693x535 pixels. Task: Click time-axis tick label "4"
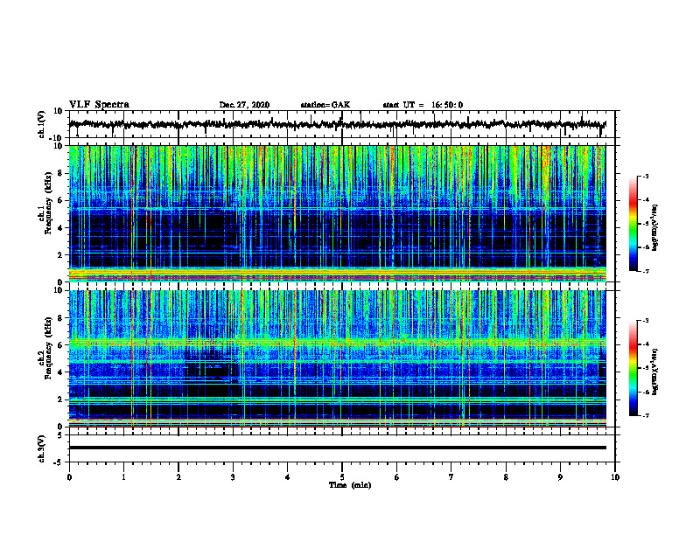288,477
